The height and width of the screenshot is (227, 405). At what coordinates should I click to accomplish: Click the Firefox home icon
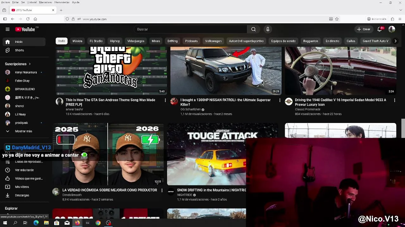point(35,19)
